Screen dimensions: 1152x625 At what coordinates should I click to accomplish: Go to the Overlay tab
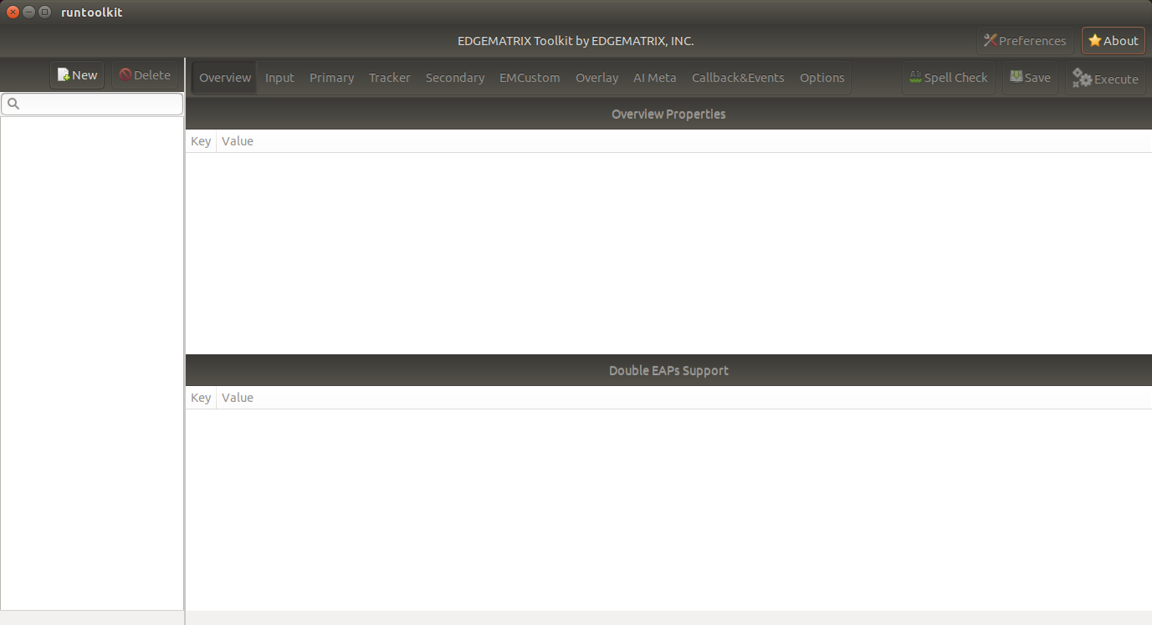point(596,78)
